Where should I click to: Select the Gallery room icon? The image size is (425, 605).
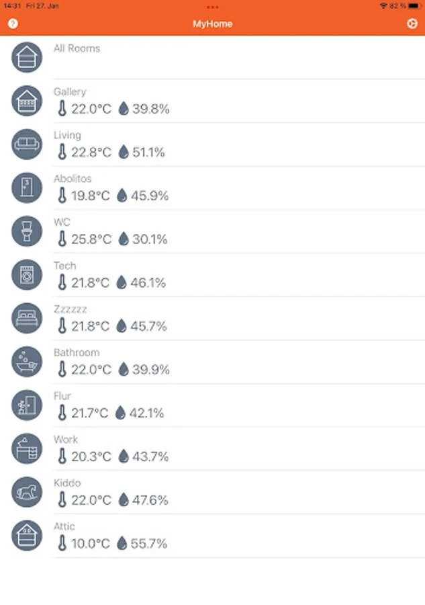[27, 101]
